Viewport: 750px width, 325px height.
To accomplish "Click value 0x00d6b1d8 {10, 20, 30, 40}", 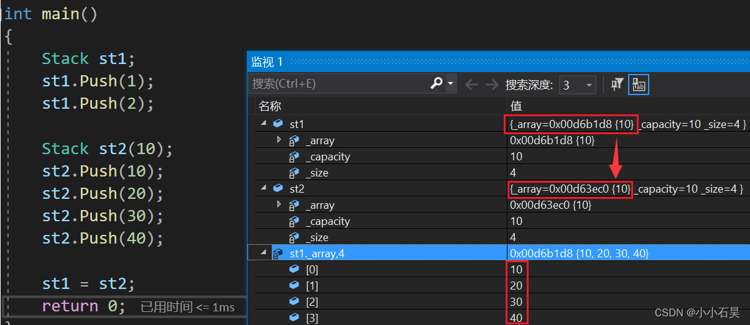I will coord(581,254).
